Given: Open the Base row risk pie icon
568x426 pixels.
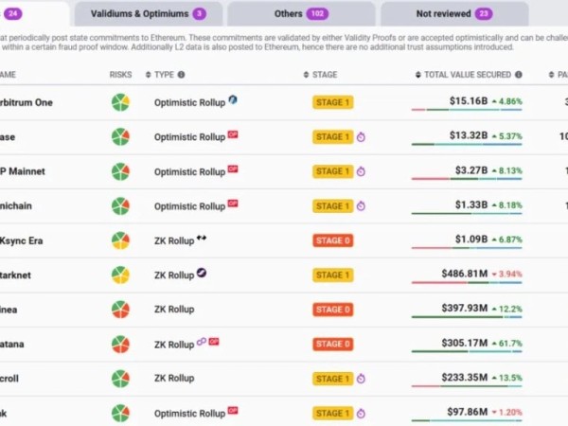Looking at the screenshot, I should point(120,137).
